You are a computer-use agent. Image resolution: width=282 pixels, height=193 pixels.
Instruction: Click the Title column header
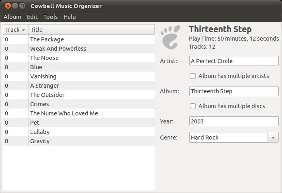91,29
